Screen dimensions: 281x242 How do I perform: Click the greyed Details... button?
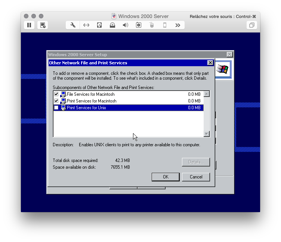tap(196, 162)
